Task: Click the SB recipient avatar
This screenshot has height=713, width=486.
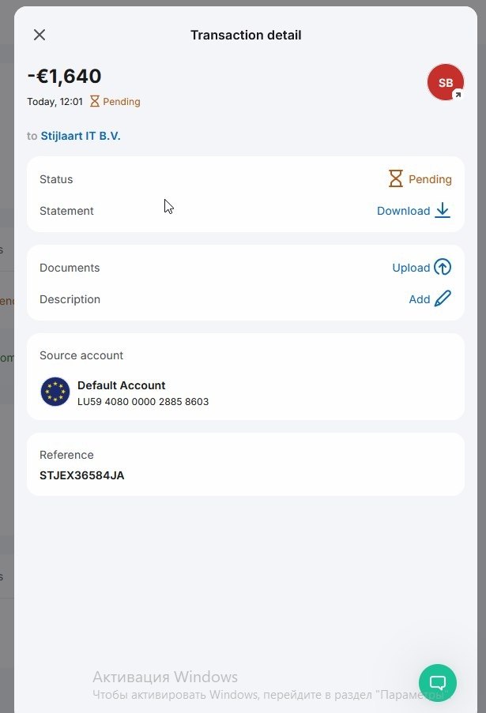Action: (x=445, y=82)
